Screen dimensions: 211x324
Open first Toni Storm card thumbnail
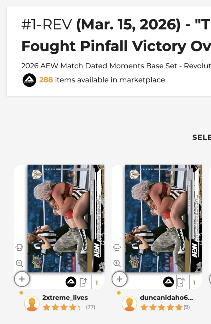(x=66, y=218)
